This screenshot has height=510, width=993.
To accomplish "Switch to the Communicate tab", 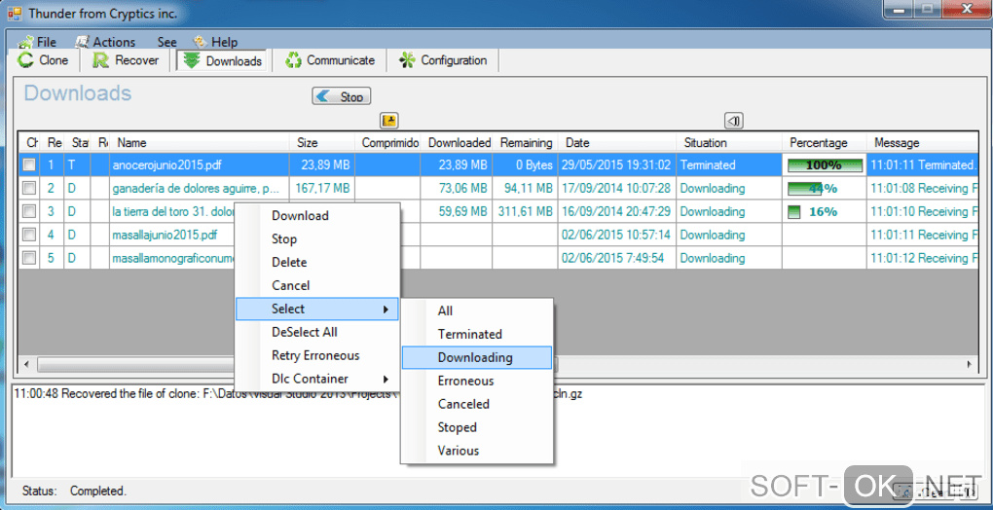I will (332, 60).
